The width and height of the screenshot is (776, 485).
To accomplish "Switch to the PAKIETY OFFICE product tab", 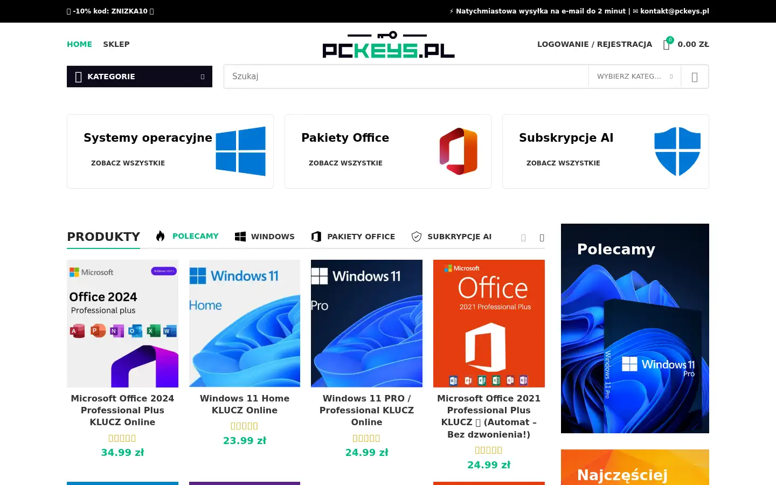I will coord(361,237).
